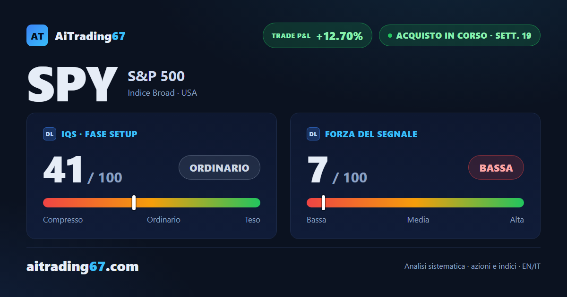The width and height of the screenshot is (567, 297).
Task: Click the signal strength gauge handle
Action: (x=324, y=203)
